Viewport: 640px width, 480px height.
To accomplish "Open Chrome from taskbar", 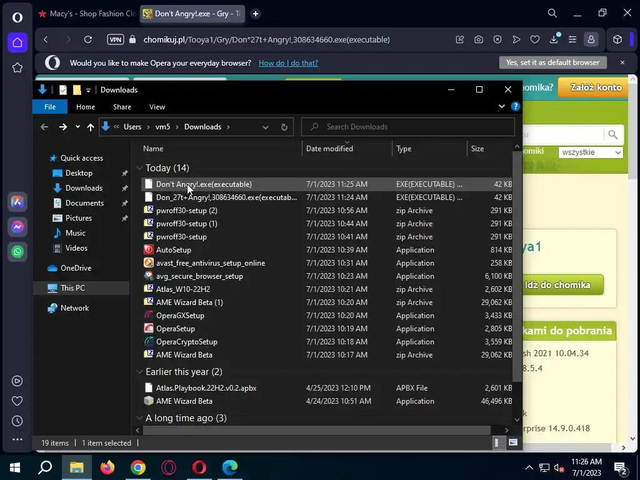I will (138, 467).
